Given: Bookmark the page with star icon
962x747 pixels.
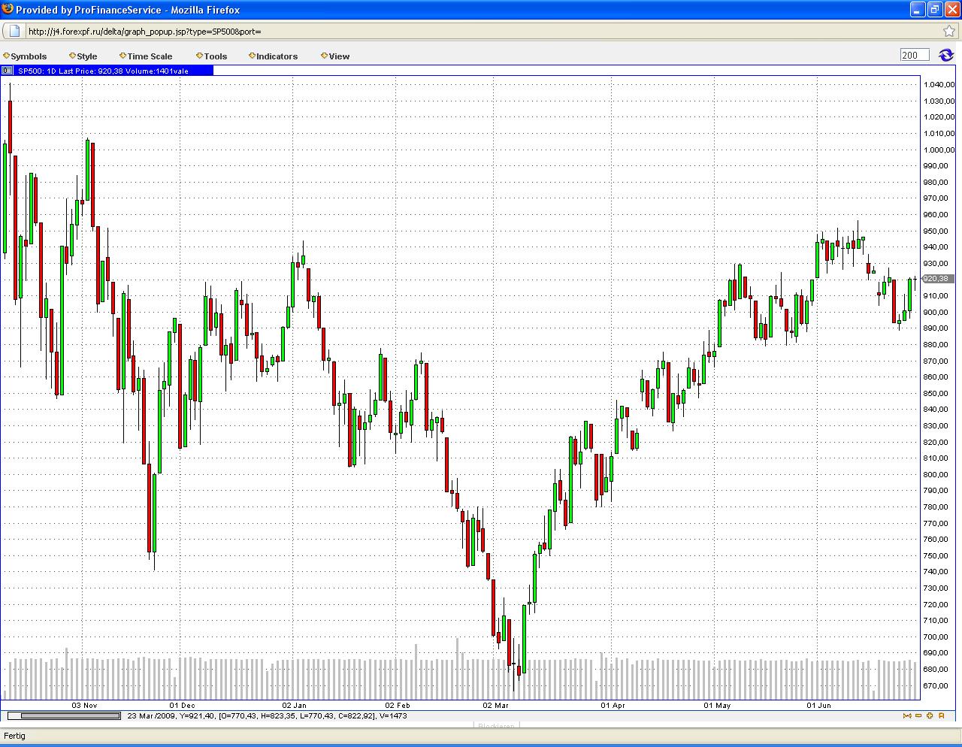Looking at the screenshot, I should pyautogui.click(x=949, y=32).
